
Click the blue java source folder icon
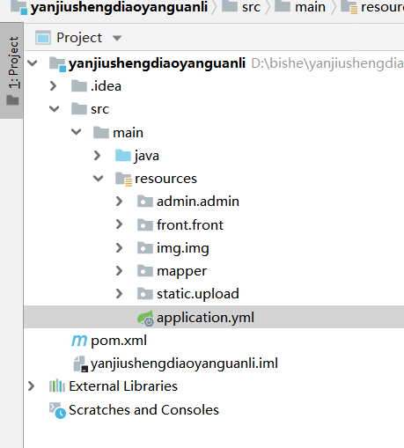click(x=123, y=155)
